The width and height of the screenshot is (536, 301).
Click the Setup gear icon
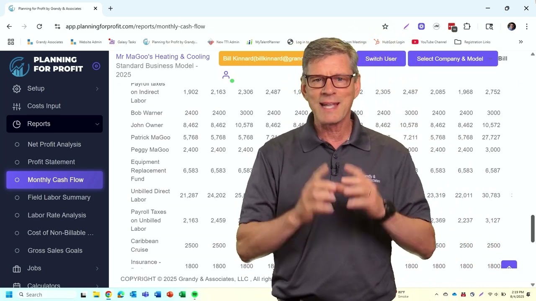click(x=17, y=89)
